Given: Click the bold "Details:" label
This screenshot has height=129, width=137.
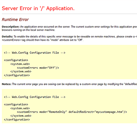Looking at the screenshot, I should (x=7, y=37).
